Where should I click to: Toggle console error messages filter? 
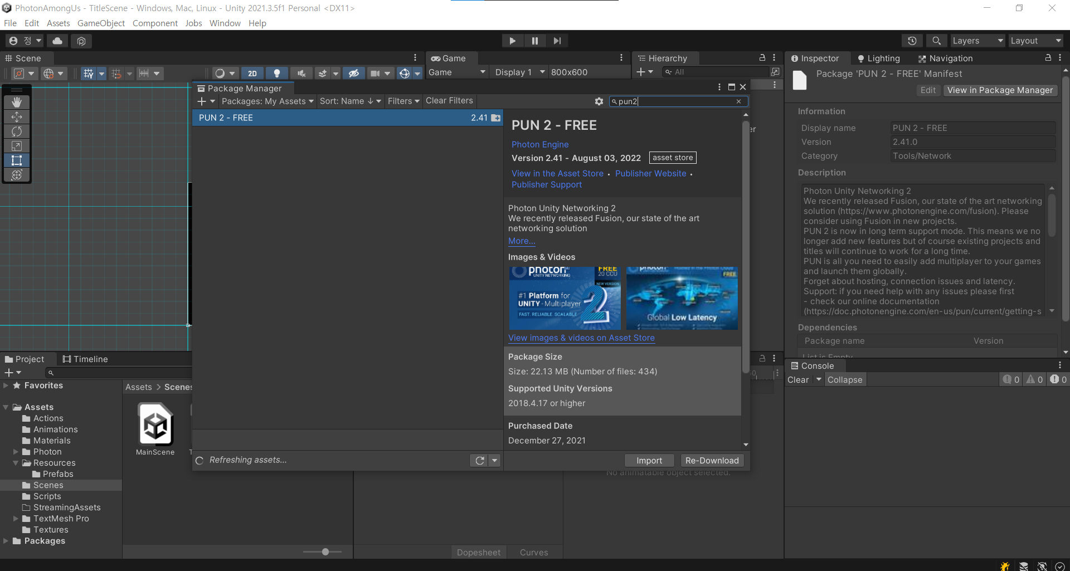coord(1058,379)
